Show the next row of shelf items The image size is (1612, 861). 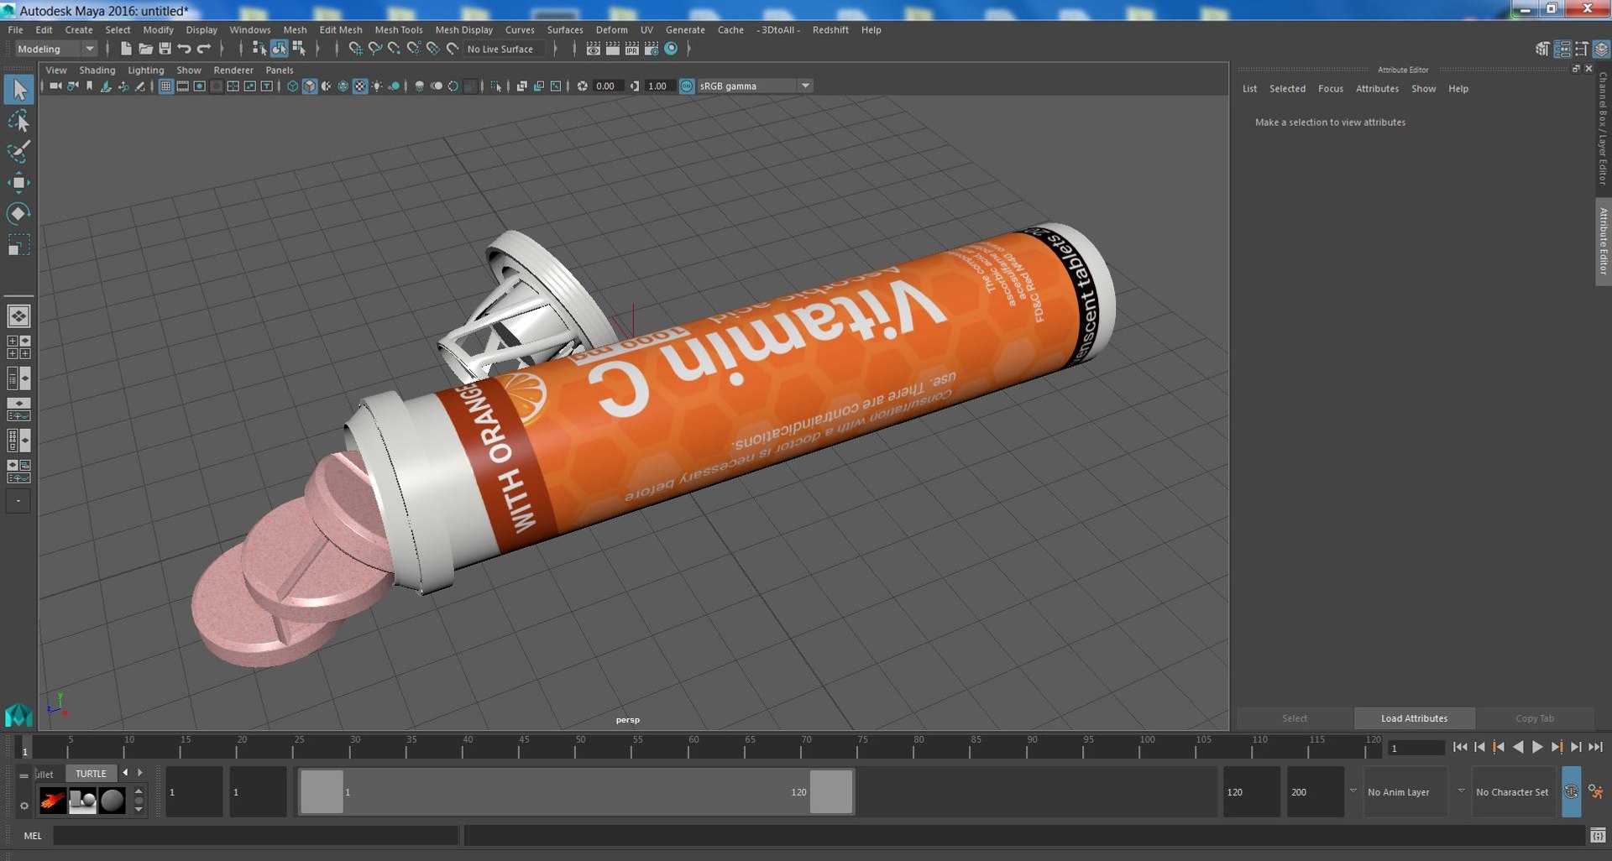click(139, 810)
